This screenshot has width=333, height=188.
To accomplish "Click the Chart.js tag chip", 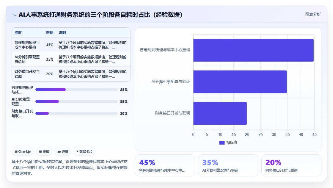I will (x=23, y=151).
